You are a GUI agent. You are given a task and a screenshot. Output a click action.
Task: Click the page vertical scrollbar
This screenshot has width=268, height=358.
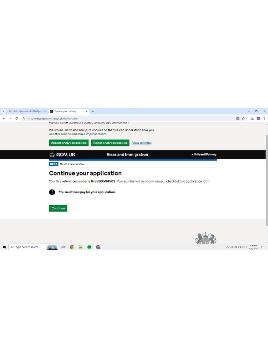point(267,180)
